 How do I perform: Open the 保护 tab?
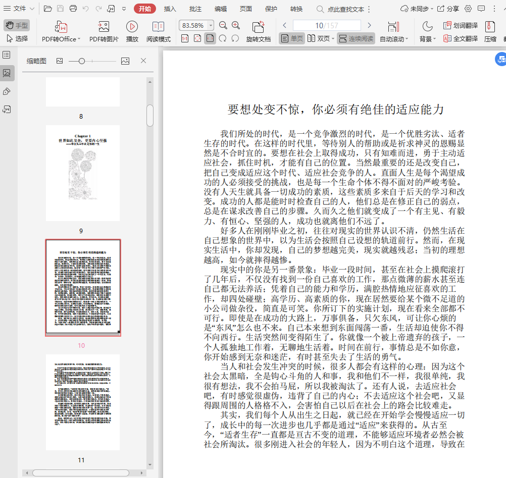pos(271,9)
